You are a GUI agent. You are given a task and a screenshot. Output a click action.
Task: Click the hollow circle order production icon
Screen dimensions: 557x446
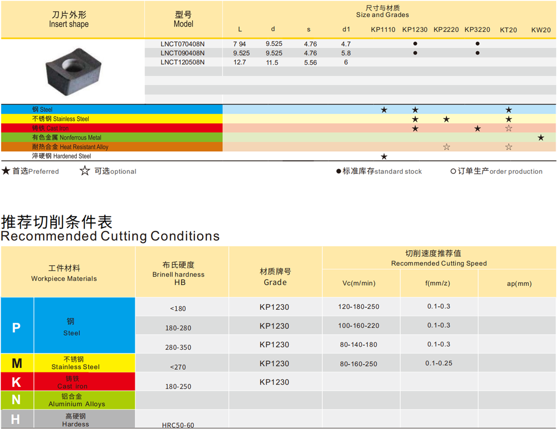(453, 171)
